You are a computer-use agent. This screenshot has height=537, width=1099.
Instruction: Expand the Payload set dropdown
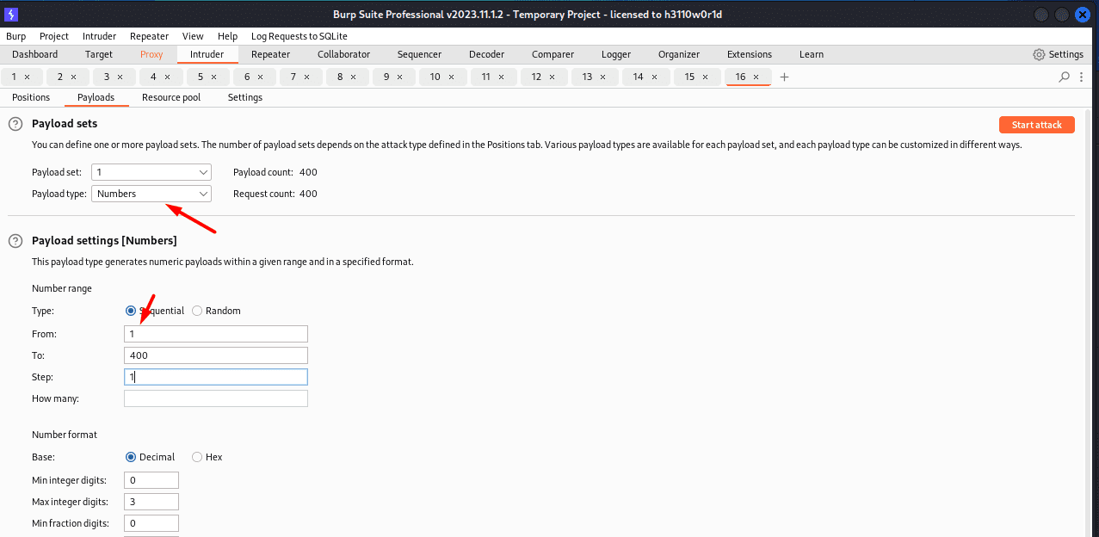point(151,172)
